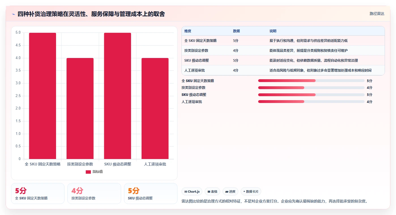The height and width of the screenshot is (215, 396).
Task: Click the 全 SKU 固定天数策略 progress bar
Action: tap(311, 81)
